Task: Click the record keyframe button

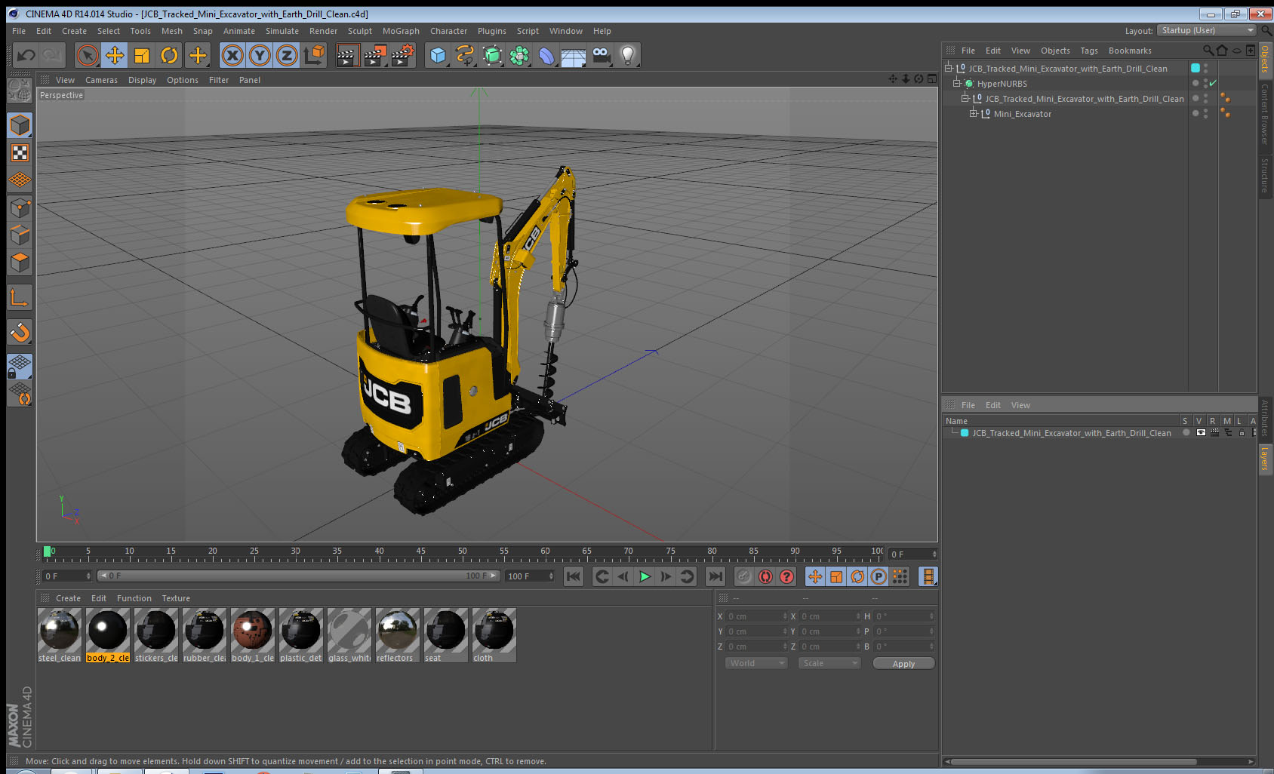Action: coord(744,576)
